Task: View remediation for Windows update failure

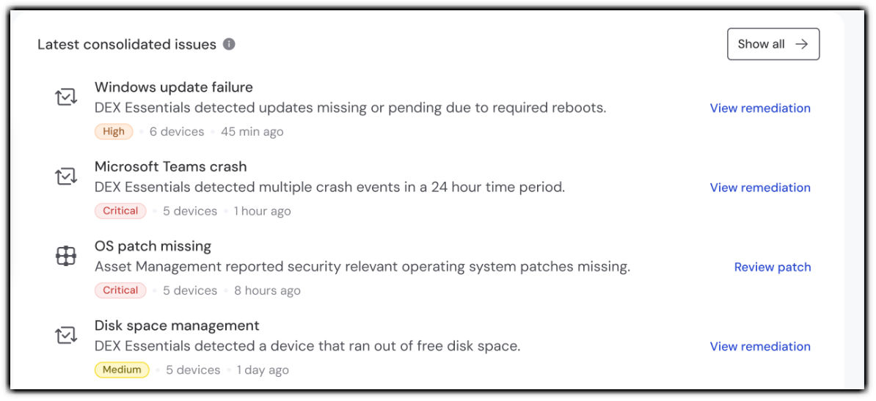Action: pos(760,108)
